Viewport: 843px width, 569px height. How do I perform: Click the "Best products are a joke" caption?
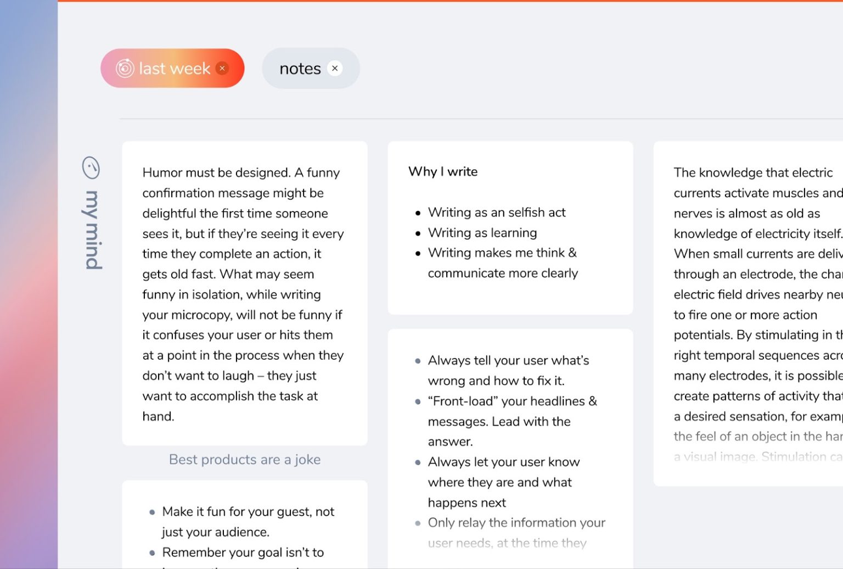click(244, 460)
